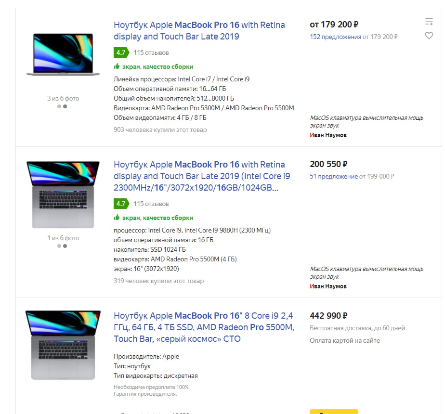Open first MacBook Pro 16 Late 2019 title
Screen dimensions: 445x414
click(x=199, y=31)
